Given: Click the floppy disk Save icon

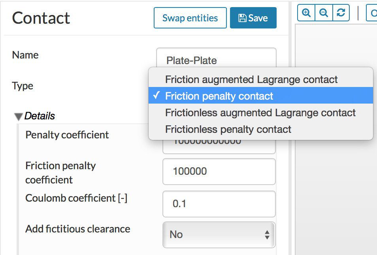Looking at the screenshot, I should [x=242, y=18].
